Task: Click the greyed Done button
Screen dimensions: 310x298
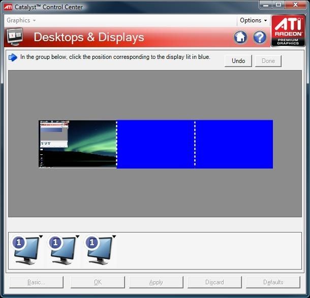Action: tap(268, 61)
